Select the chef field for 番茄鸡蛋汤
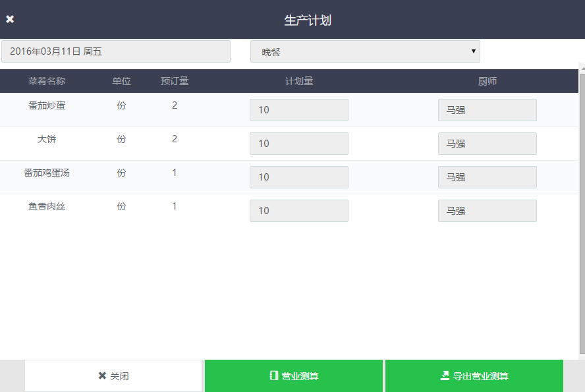This screenshot has height=392, width=585. 487,177
